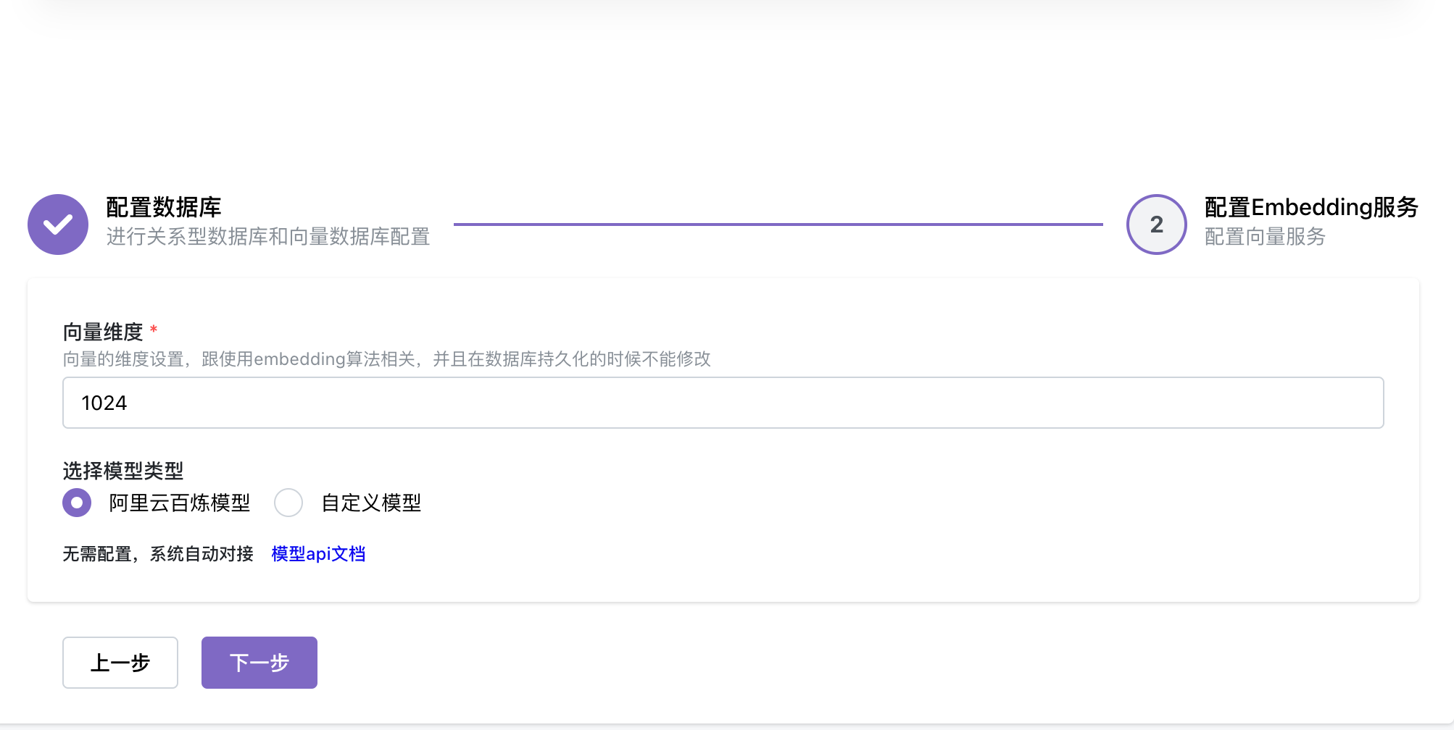Click the 向量维度 input field
This screenshot has width=1454, height=730.
[x=723, y=403]
